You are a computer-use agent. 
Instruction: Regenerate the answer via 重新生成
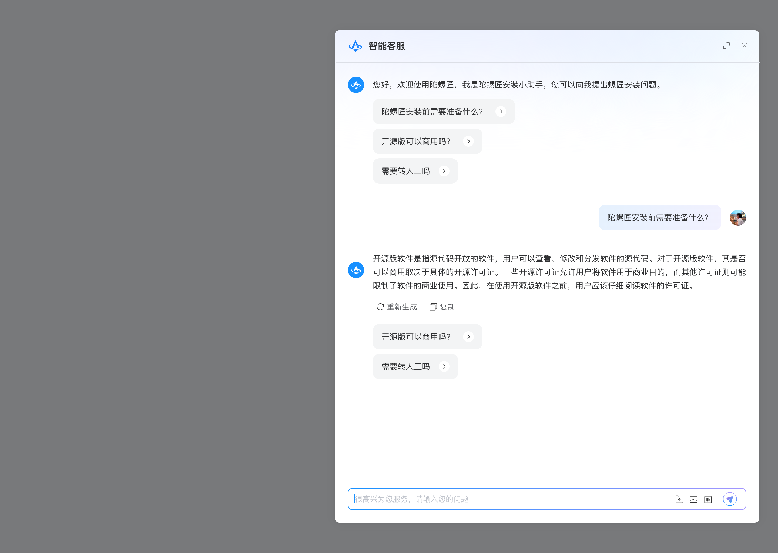pyautogui.click(x=397, y=307)
